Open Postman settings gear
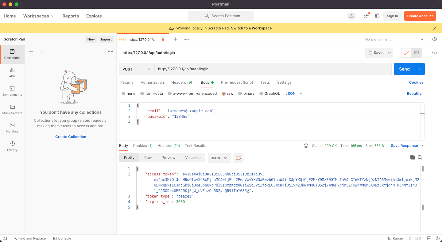Image resolution: width=442 pixels, height=242 pixels. coord(377,16)
